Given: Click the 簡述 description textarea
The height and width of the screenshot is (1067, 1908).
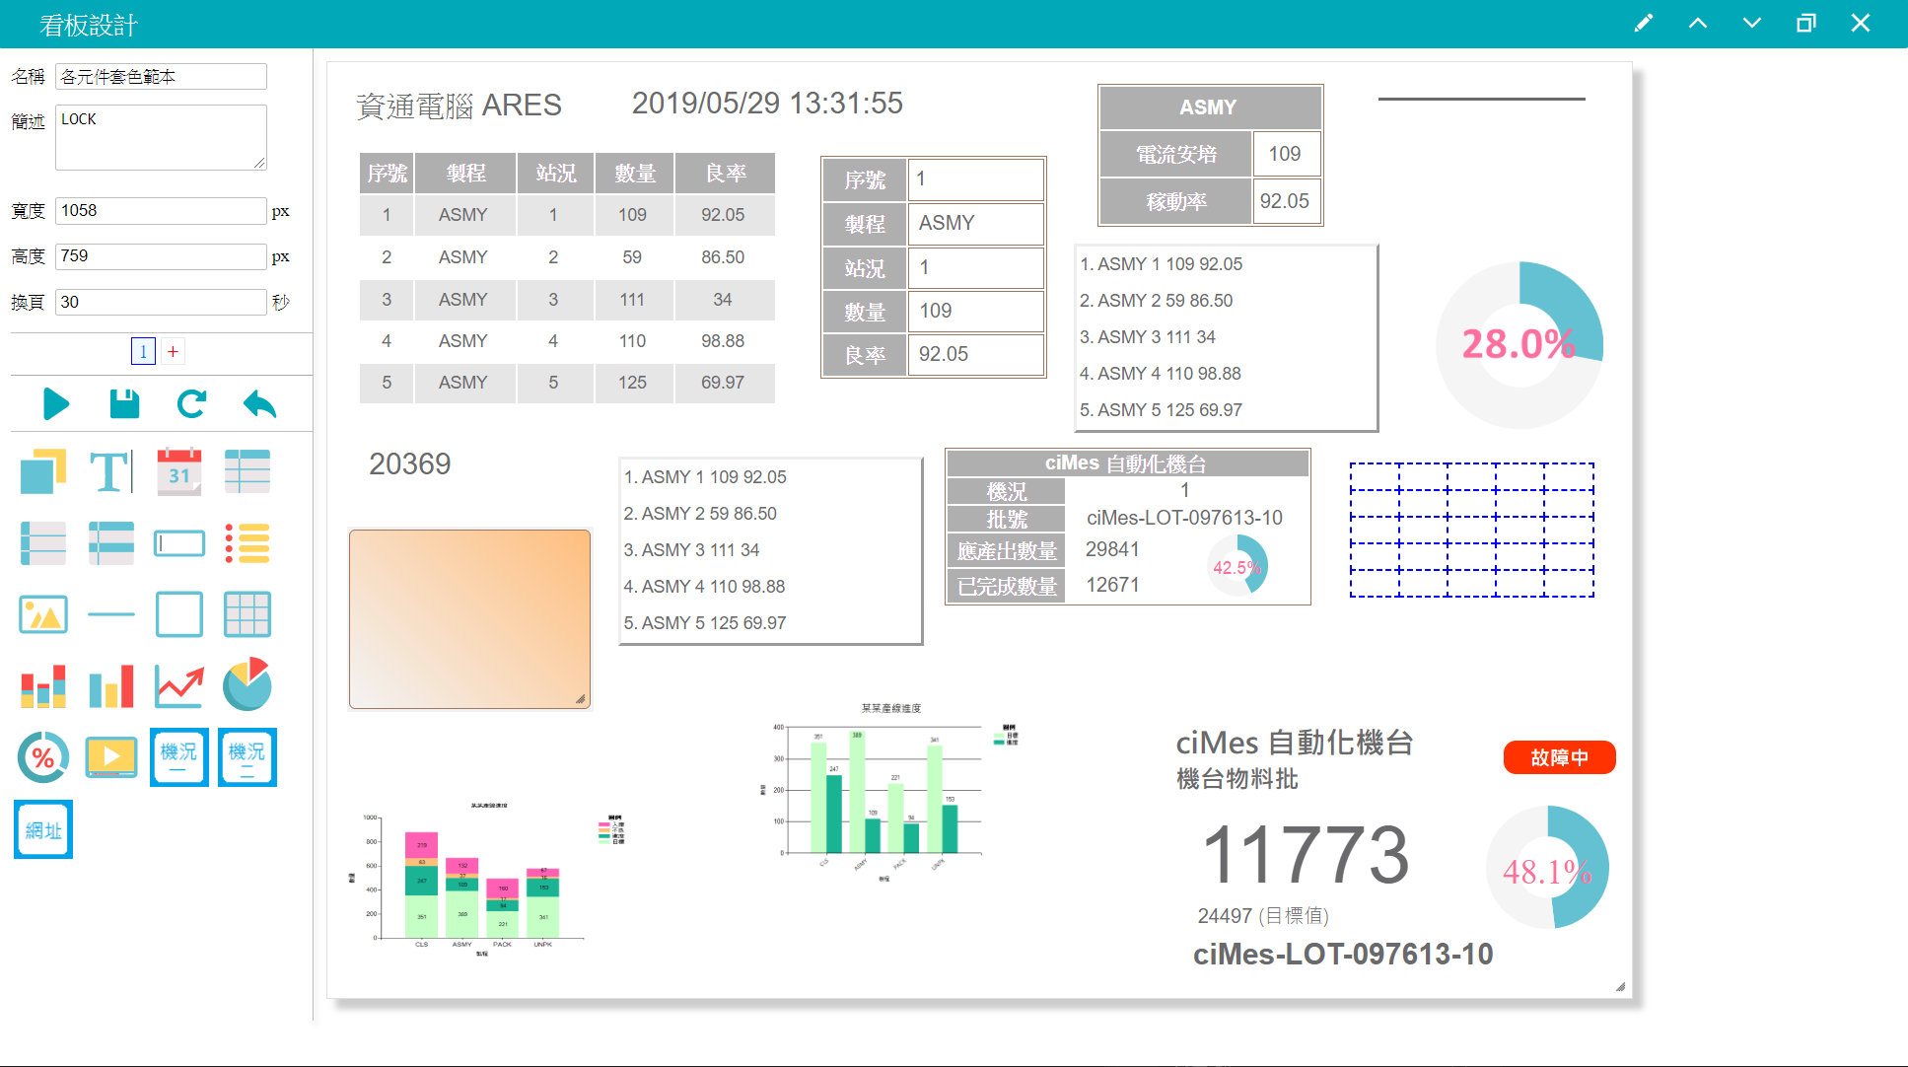Looking at the screenshot, I should 161,137.
